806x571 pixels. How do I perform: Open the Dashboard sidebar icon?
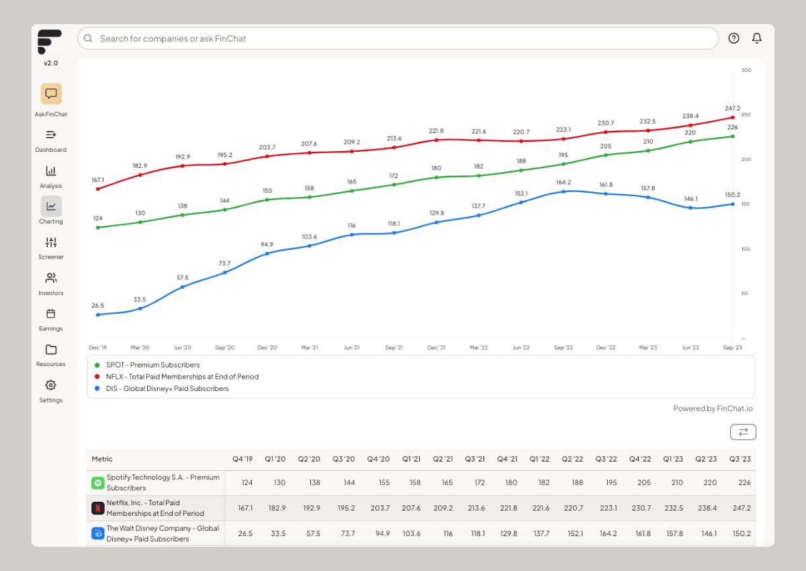click(x=51, y=135)
